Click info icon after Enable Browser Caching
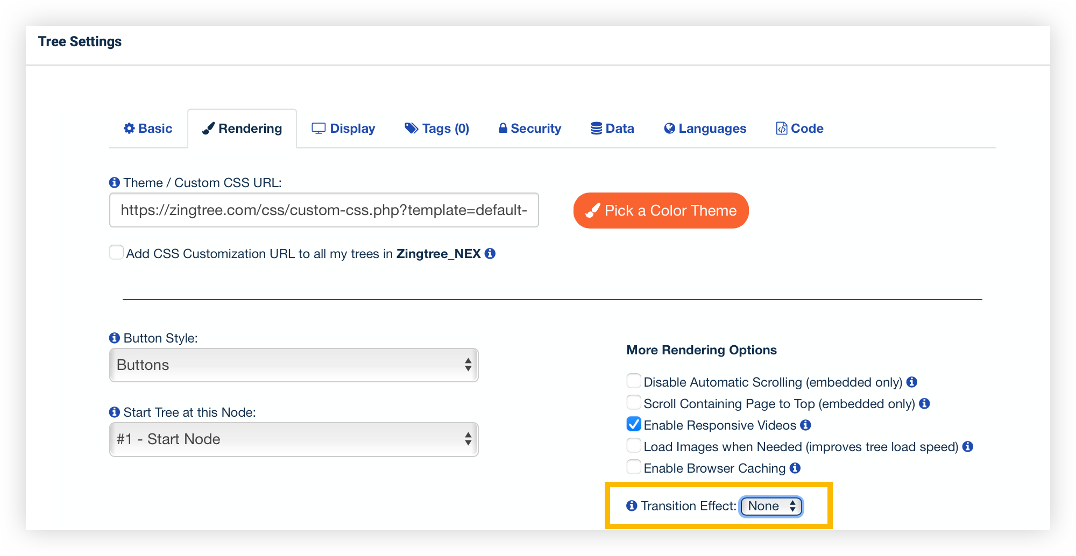The image size is (1076, 556). (x=795, y=468)
